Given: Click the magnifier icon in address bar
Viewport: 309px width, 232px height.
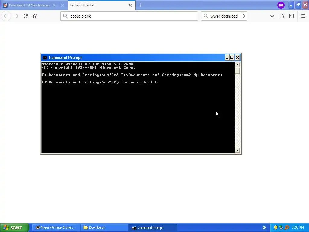Looking at the screenshot, I should point(65,16).
